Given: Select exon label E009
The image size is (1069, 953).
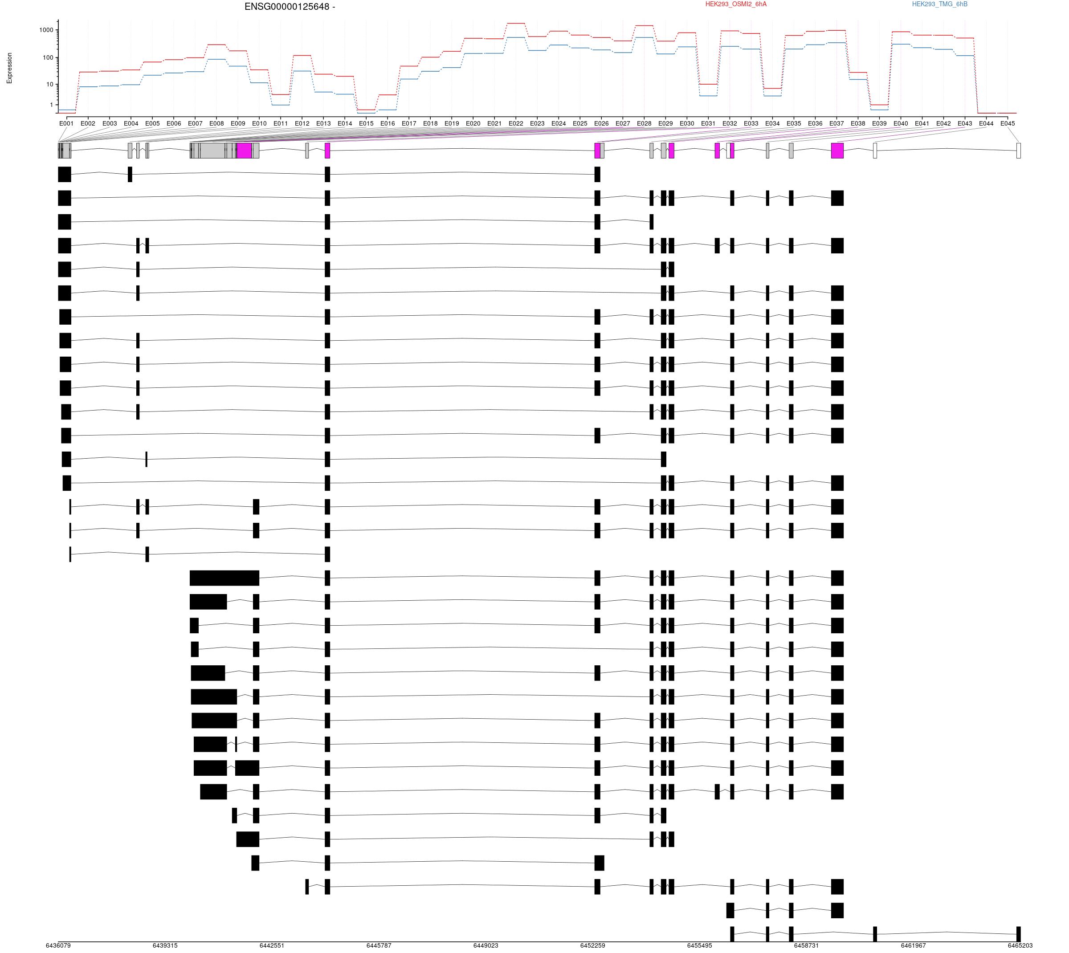Looking at the screenshot, I should pos(238,123).
